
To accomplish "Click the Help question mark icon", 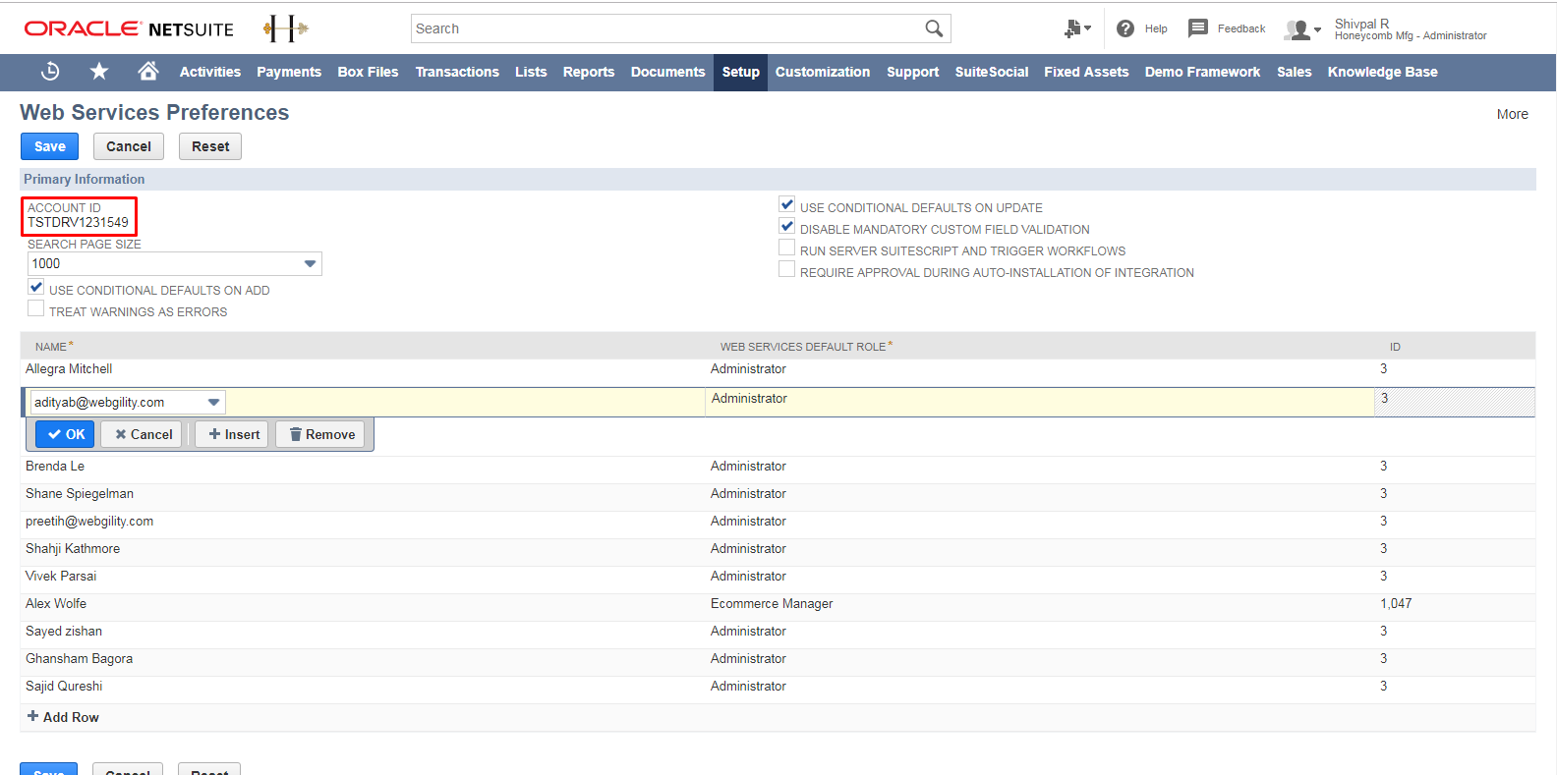I will pos(1125,28).
